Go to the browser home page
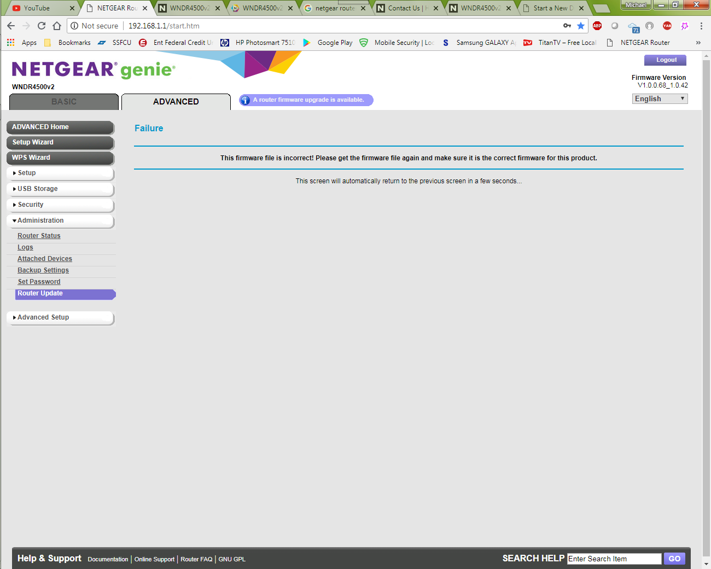The width and height of the screenshot is (711, 569). point(57,26)
